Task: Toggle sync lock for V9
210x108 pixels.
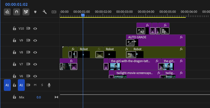Action: point(28,40)
